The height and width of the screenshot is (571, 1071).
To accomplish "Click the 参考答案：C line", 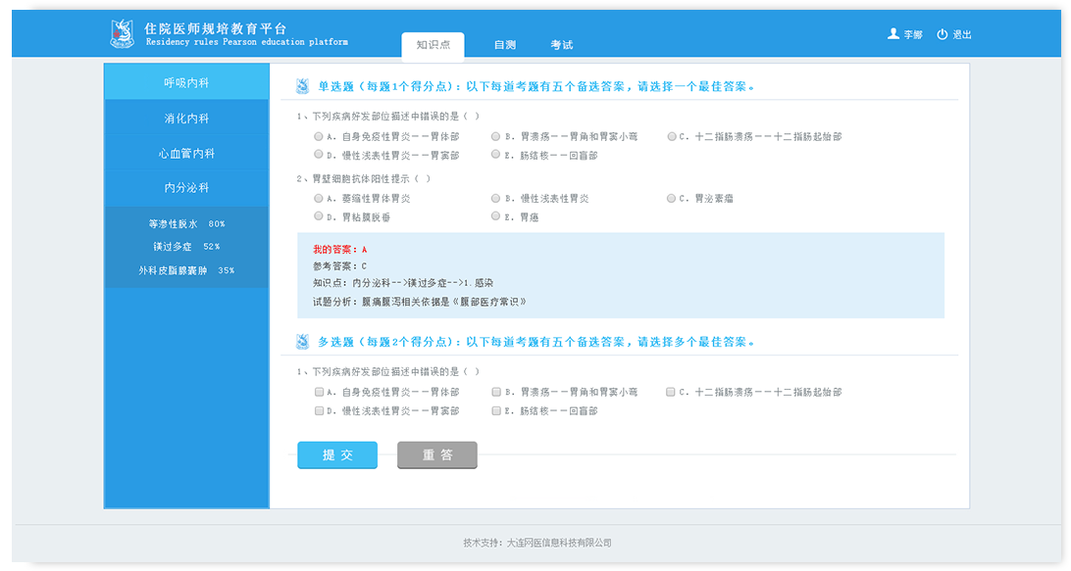I will pos(339,266).
